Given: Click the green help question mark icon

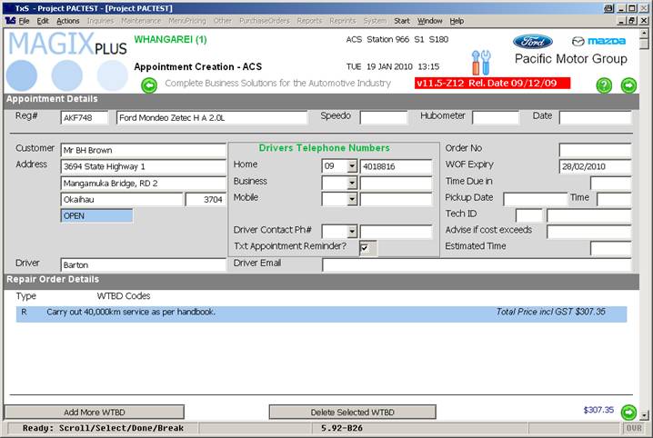Looking at the screenshot, I should pyautogui.click(x=604, y=85).
